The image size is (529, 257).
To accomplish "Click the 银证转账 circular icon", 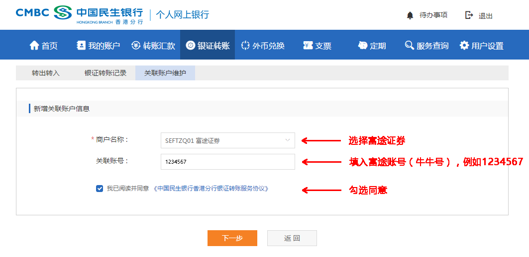I will [191, 46].
